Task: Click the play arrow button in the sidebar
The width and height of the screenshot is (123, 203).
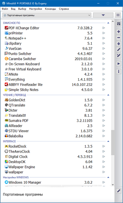Action: coord(119,64)
